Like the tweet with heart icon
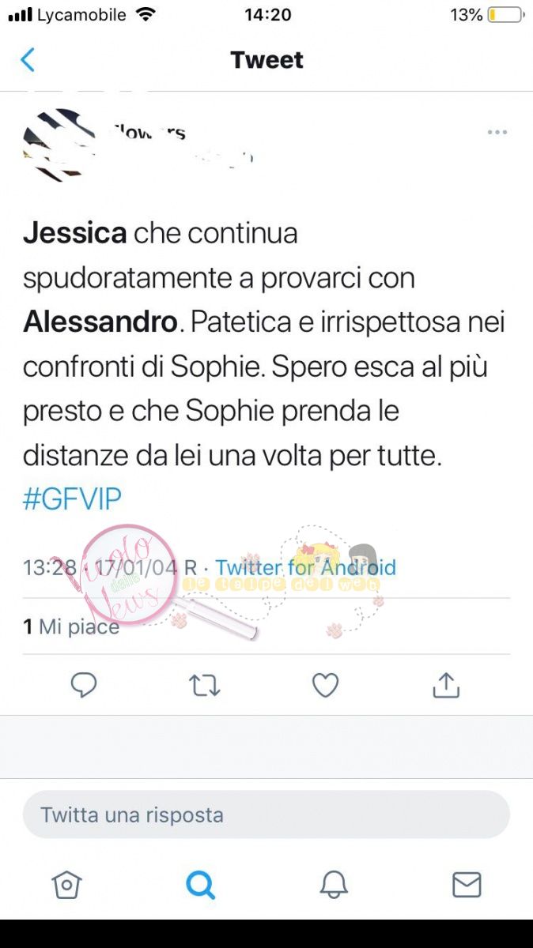The width and height of the screenshot is (533, 948). tap(325, 685)
